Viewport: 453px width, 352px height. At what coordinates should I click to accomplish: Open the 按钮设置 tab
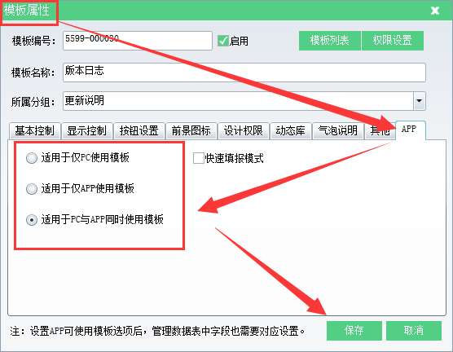tap(139, 131)
